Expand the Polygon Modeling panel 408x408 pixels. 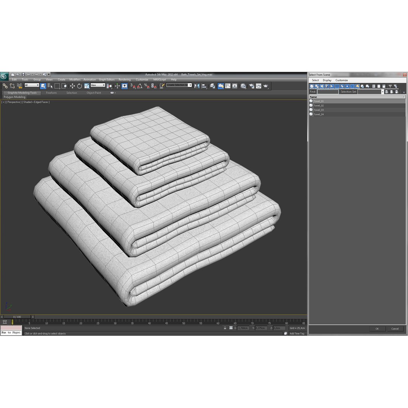[15, 97]
